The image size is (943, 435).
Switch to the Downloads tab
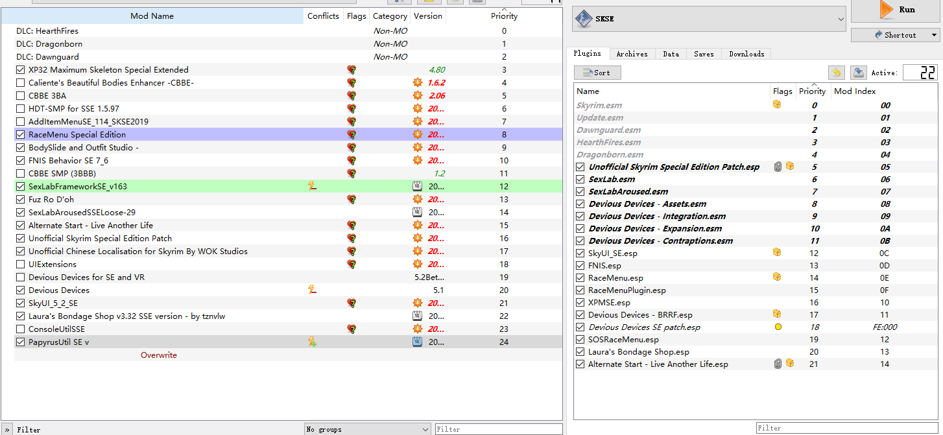746,54
